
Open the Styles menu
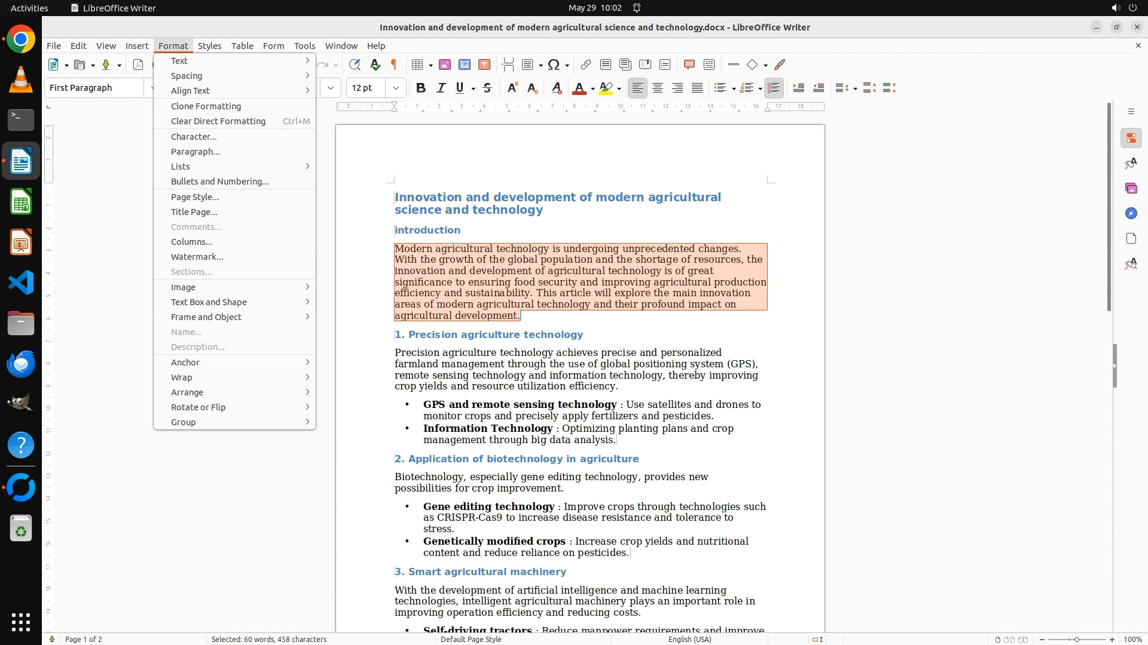pos(209,45)
